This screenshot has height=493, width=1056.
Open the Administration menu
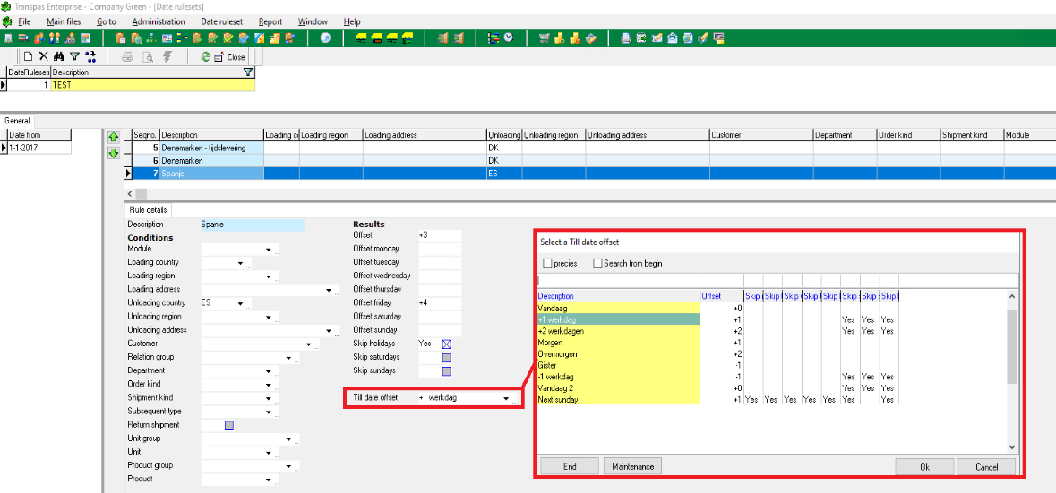[159, 21]
